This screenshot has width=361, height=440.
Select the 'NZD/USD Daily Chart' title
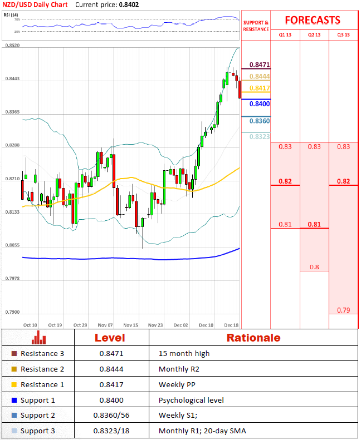[35, 5]
